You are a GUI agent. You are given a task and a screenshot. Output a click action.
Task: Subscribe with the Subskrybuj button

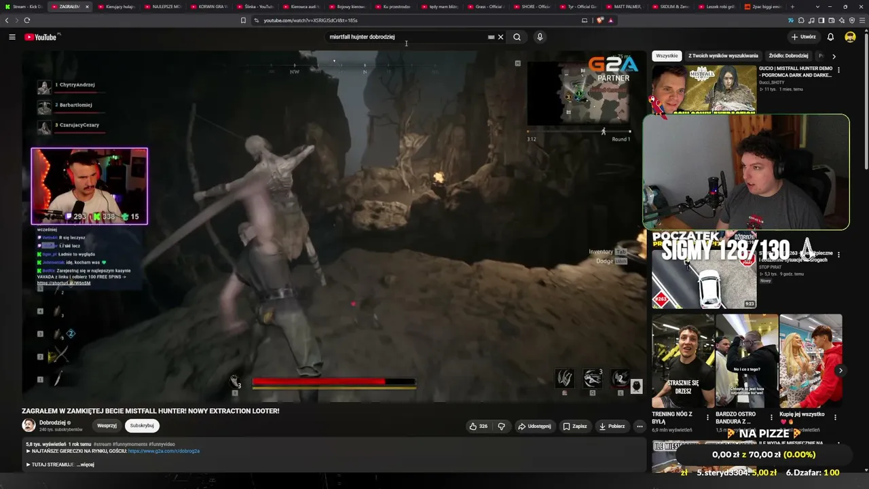pos(142,426)
